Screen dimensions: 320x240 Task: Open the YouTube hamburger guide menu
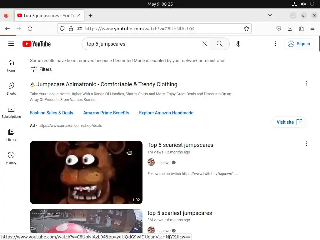pos(11,44)
